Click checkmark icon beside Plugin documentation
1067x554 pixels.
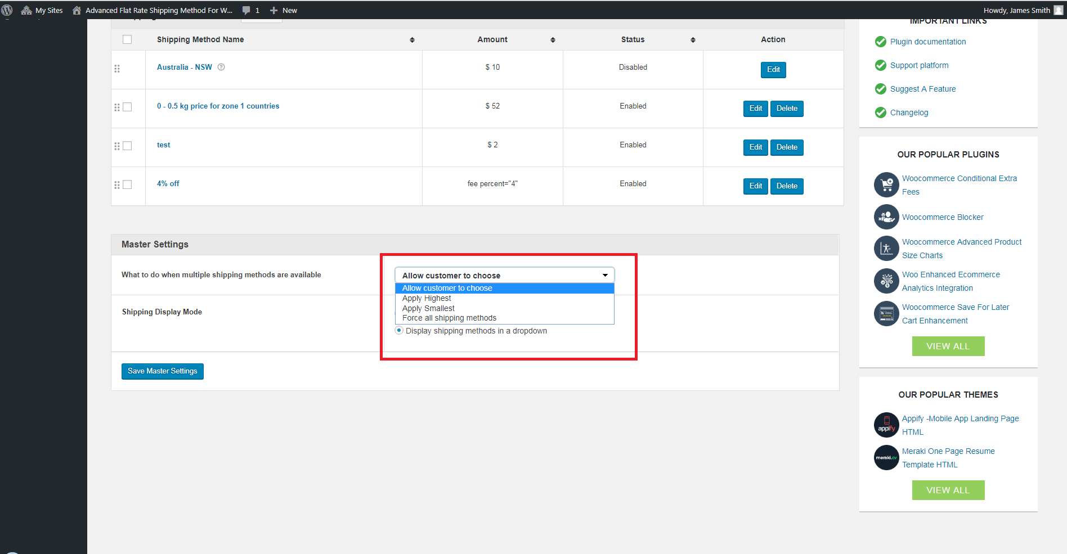coord(881,42)
